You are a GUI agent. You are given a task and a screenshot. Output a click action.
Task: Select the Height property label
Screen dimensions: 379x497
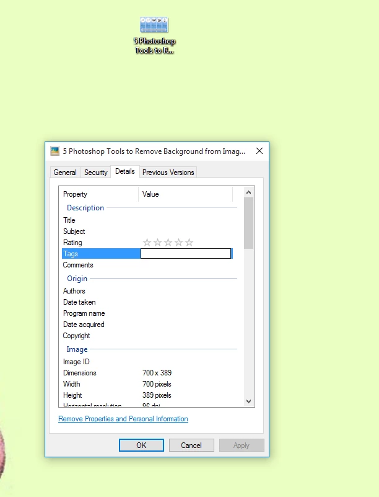72,395
